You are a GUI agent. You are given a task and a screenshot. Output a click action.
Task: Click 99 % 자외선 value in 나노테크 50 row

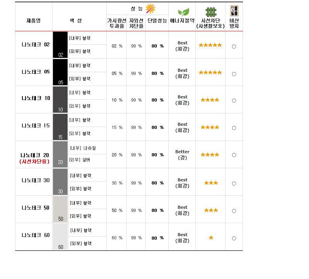click(136, 210)
